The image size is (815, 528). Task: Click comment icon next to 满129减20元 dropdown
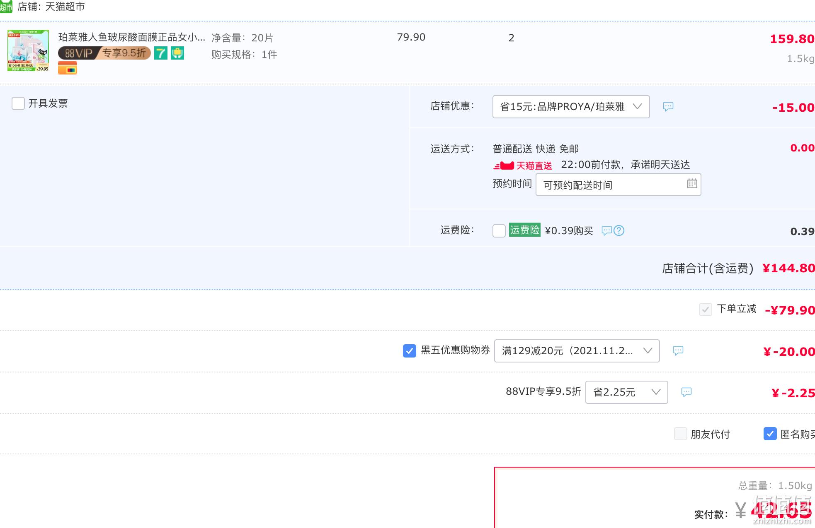(x=678, y=351)
